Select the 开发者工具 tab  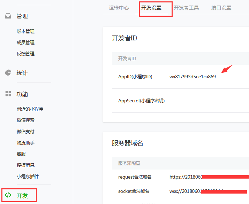pos(186,8)
